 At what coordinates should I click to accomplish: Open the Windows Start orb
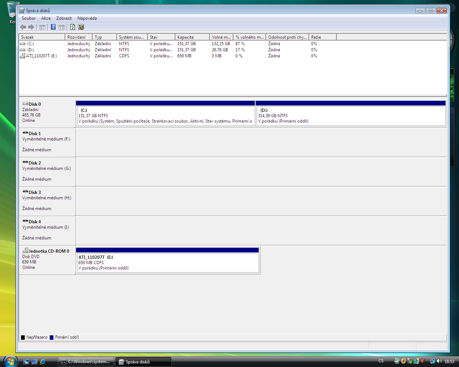(x=10, y=361)
